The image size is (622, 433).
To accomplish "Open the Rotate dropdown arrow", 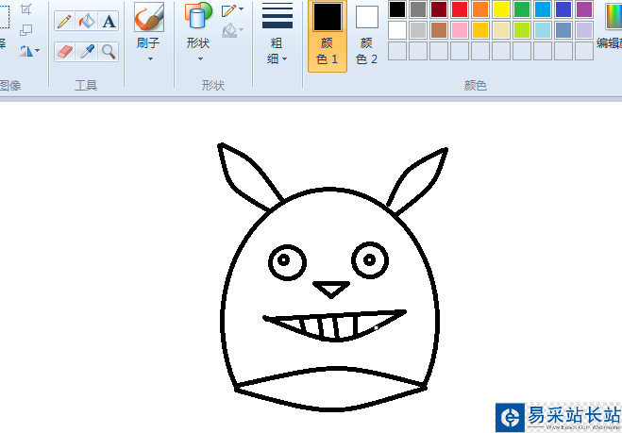I will point(38,51).
